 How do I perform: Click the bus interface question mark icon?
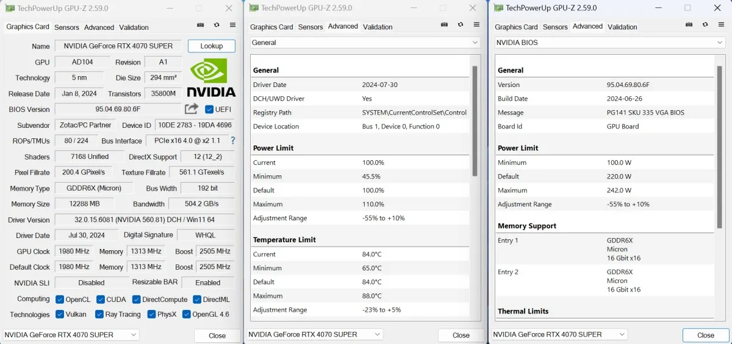[x=232, y=141]
